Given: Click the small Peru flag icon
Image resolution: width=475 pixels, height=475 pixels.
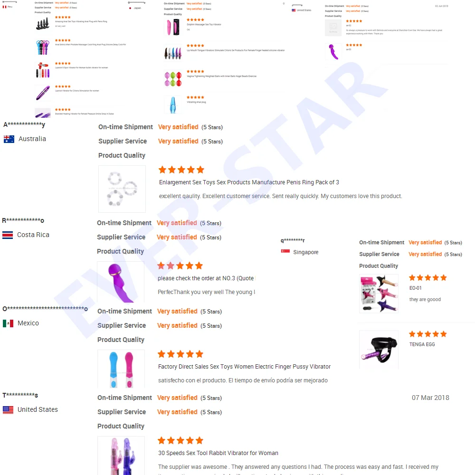Looking at the screenshot, I should click(x=5, y=7).
